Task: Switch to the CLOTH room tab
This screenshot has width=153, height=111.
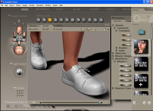Action: click(x=94, y=9)
